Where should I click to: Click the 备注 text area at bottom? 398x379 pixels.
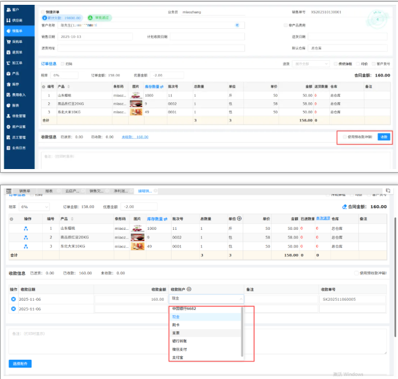197,340
